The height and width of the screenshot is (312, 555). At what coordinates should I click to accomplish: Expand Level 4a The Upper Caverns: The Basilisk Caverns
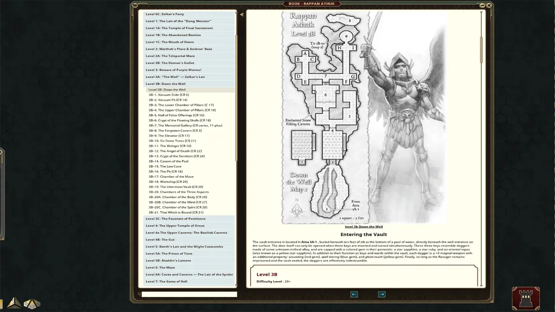point(189,233)
